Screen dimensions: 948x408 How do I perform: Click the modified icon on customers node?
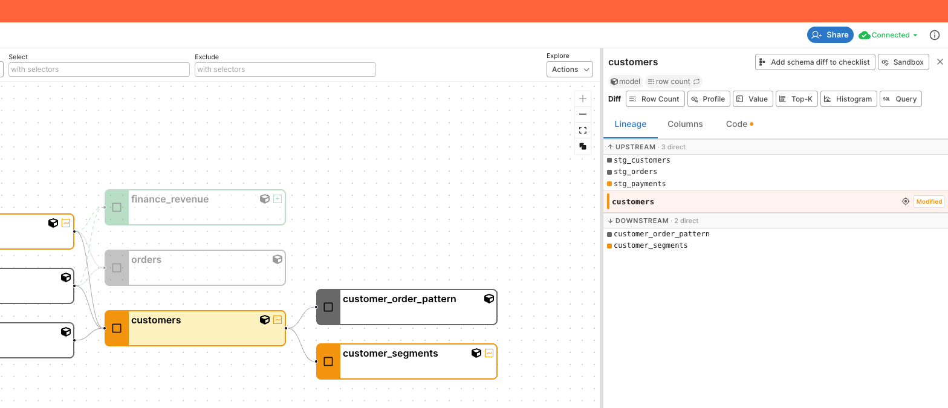[278, 320]
